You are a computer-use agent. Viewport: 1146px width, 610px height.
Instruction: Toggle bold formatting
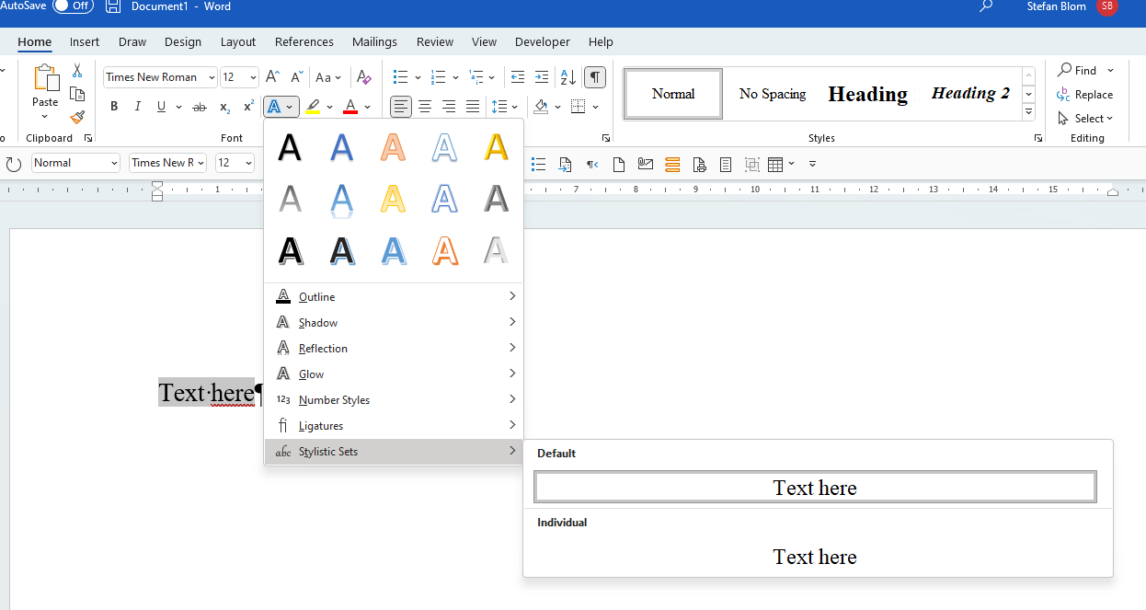click(x=114, y=107)
